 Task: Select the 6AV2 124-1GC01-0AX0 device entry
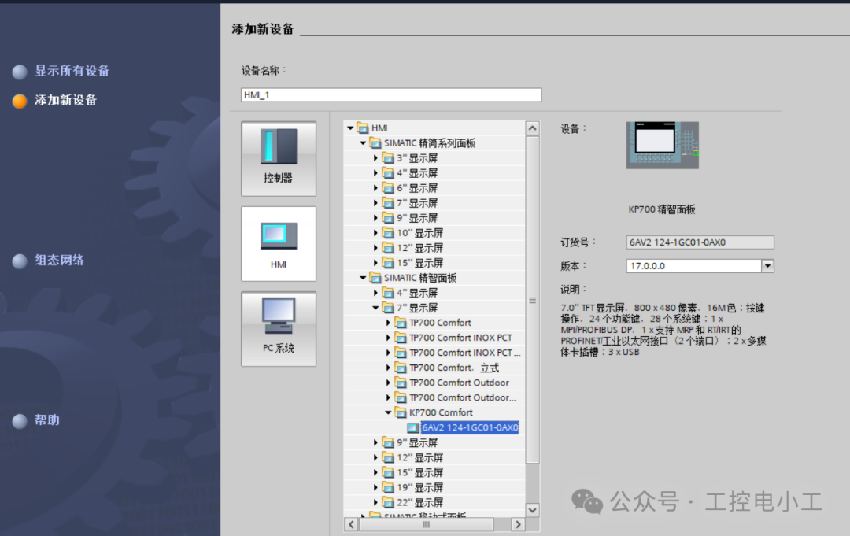click(x=469, y=427)
